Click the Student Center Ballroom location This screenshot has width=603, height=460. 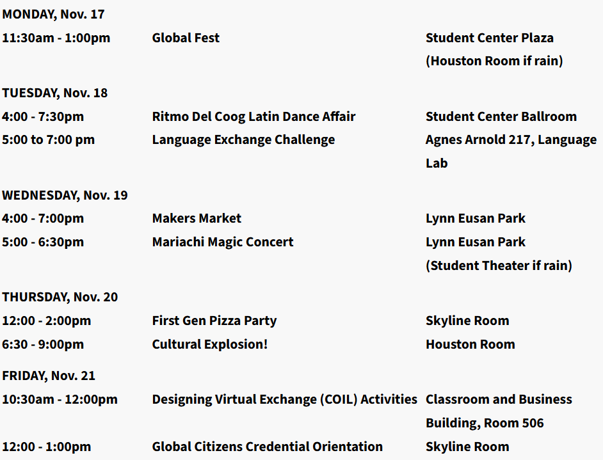pos(501,116)
